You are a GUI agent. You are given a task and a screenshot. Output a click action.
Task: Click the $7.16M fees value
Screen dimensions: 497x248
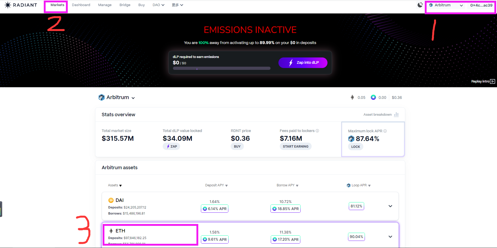pyautogui.click(x=291, y=138)
